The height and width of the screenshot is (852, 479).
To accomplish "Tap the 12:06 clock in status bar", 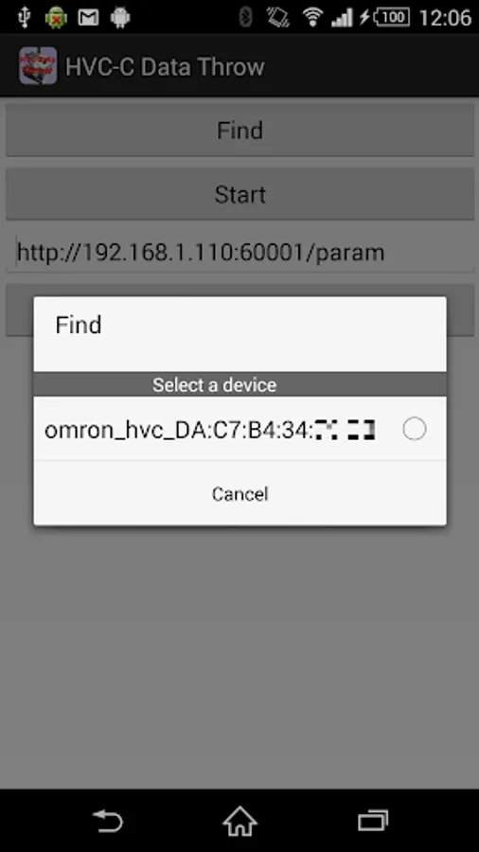I will (x=445, y=17).
